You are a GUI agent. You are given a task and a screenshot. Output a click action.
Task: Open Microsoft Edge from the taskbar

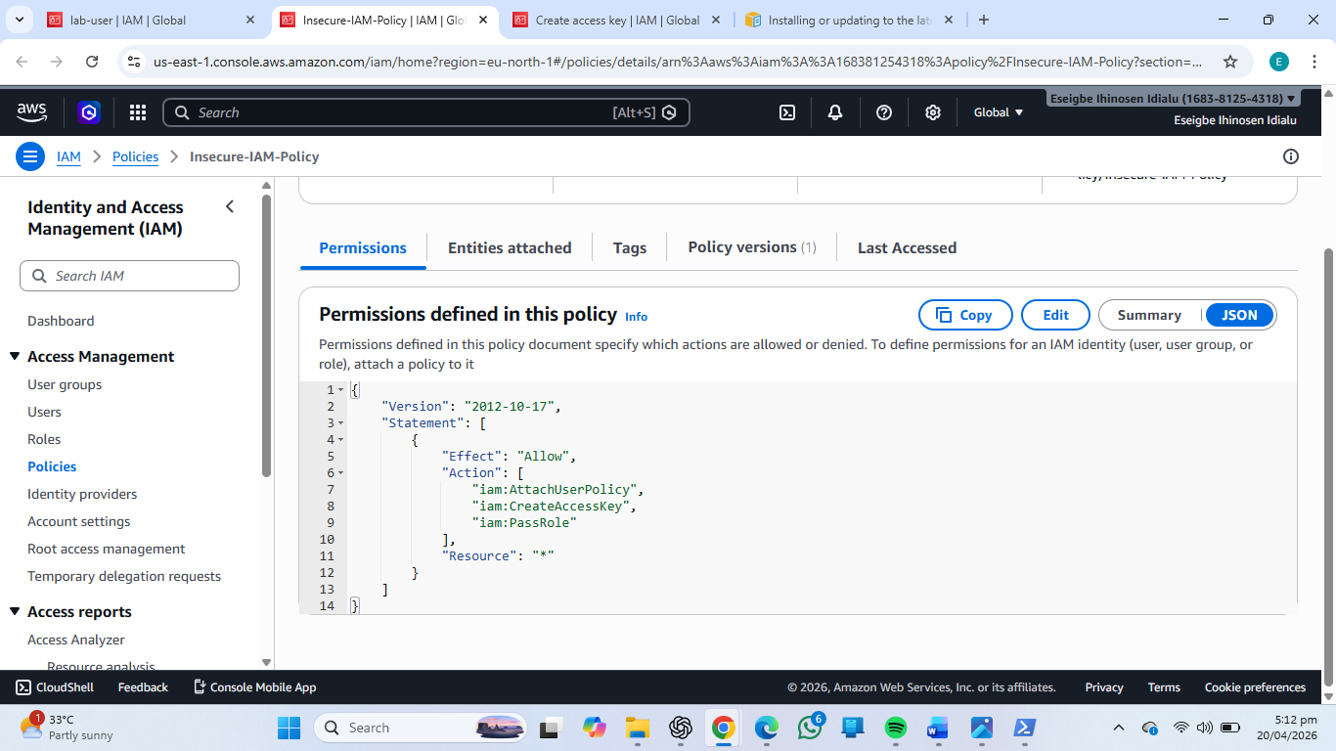tap(767, 728)
